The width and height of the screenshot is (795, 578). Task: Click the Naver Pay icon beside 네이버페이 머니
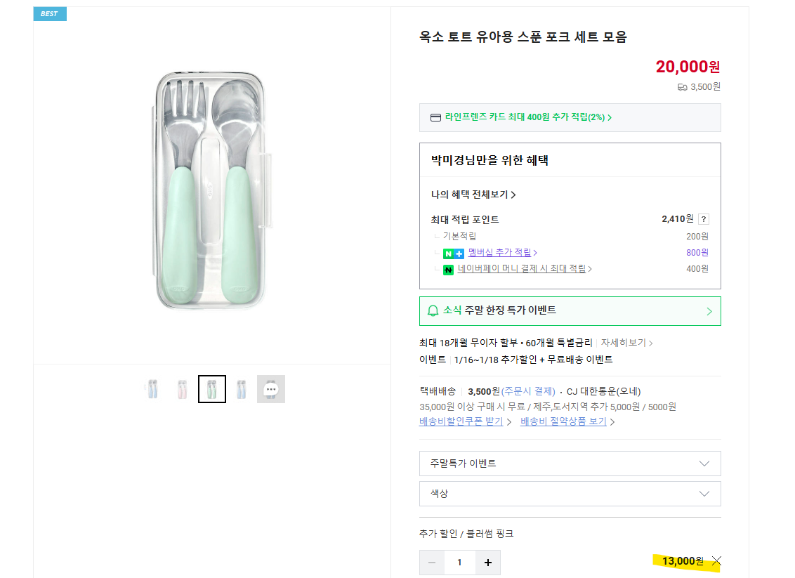pos(447,269)
